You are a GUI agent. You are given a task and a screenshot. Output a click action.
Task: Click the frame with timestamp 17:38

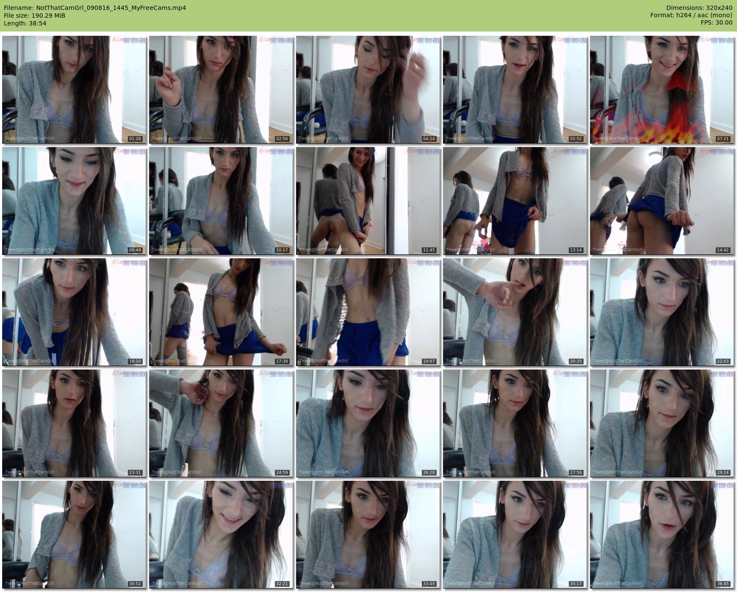coord(221,312)
